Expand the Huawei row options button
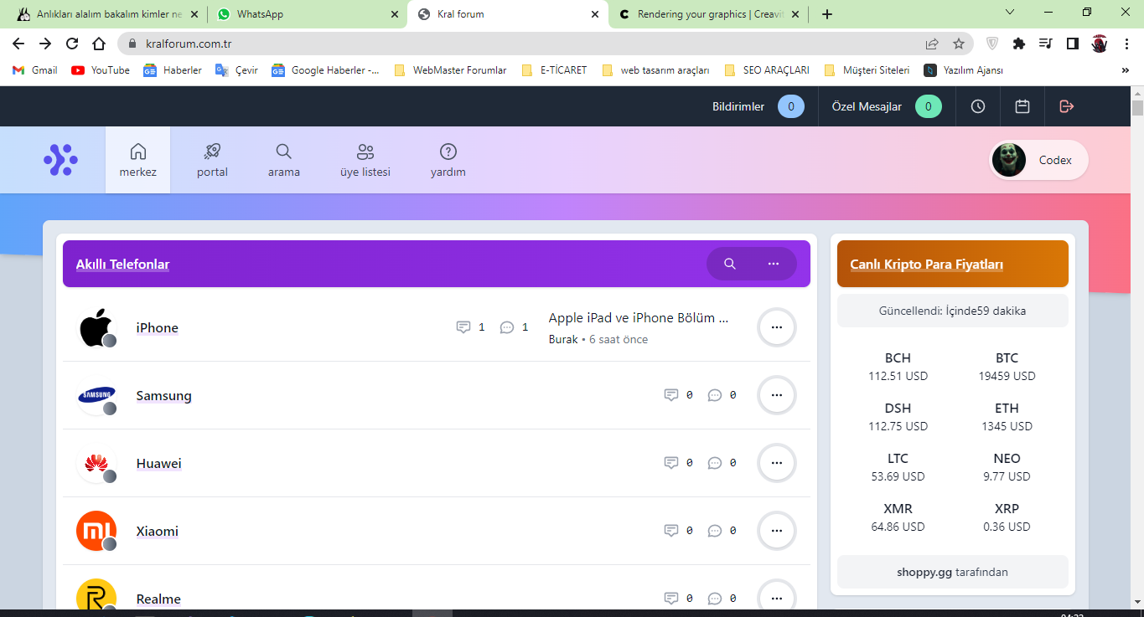This screenshot has width=1144, height=617. pos(777,463)
